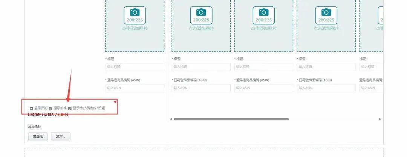The width and height of the screenshot is (407, 157).
Task: Click the first product's camera upload icon
Action: pos(135,15)
